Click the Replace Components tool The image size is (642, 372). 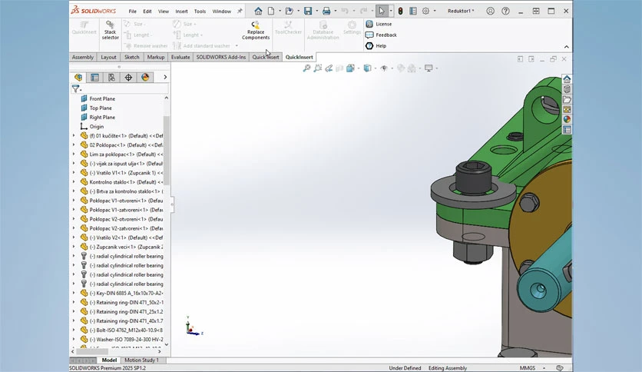pos(256,30)
